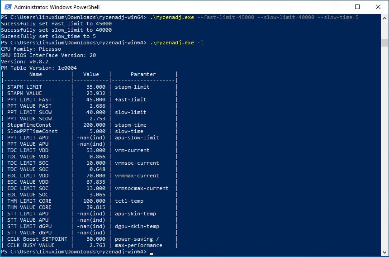The width and height of the screenshot is (389, 257).
Task: Click the THM VALUE CORE 39.815
Action: pos(96,207)
